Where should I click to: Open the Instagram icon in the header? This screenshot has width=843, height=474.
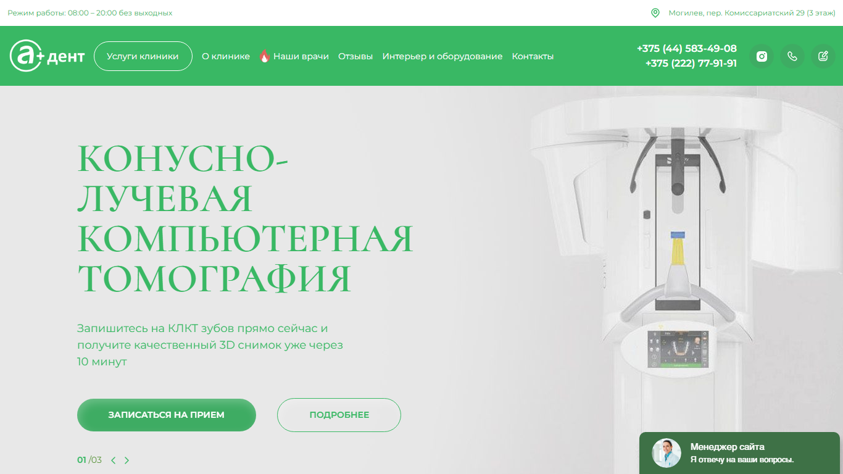pos(762,56)
